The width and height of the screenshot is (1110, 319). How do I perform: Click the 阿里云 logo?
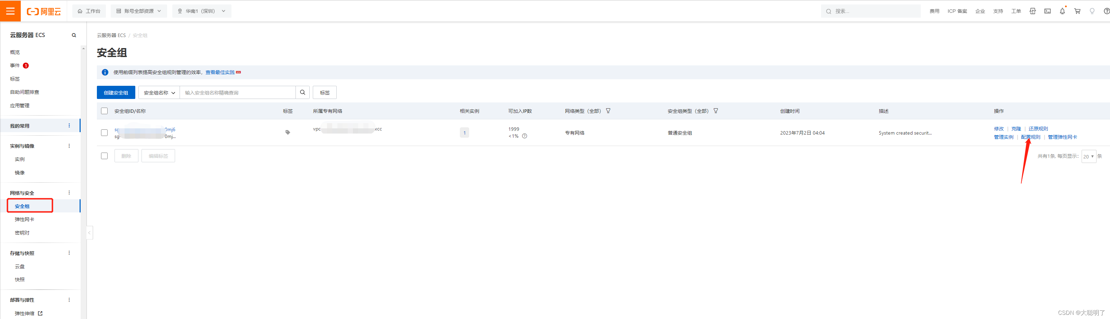click(44, 11)
